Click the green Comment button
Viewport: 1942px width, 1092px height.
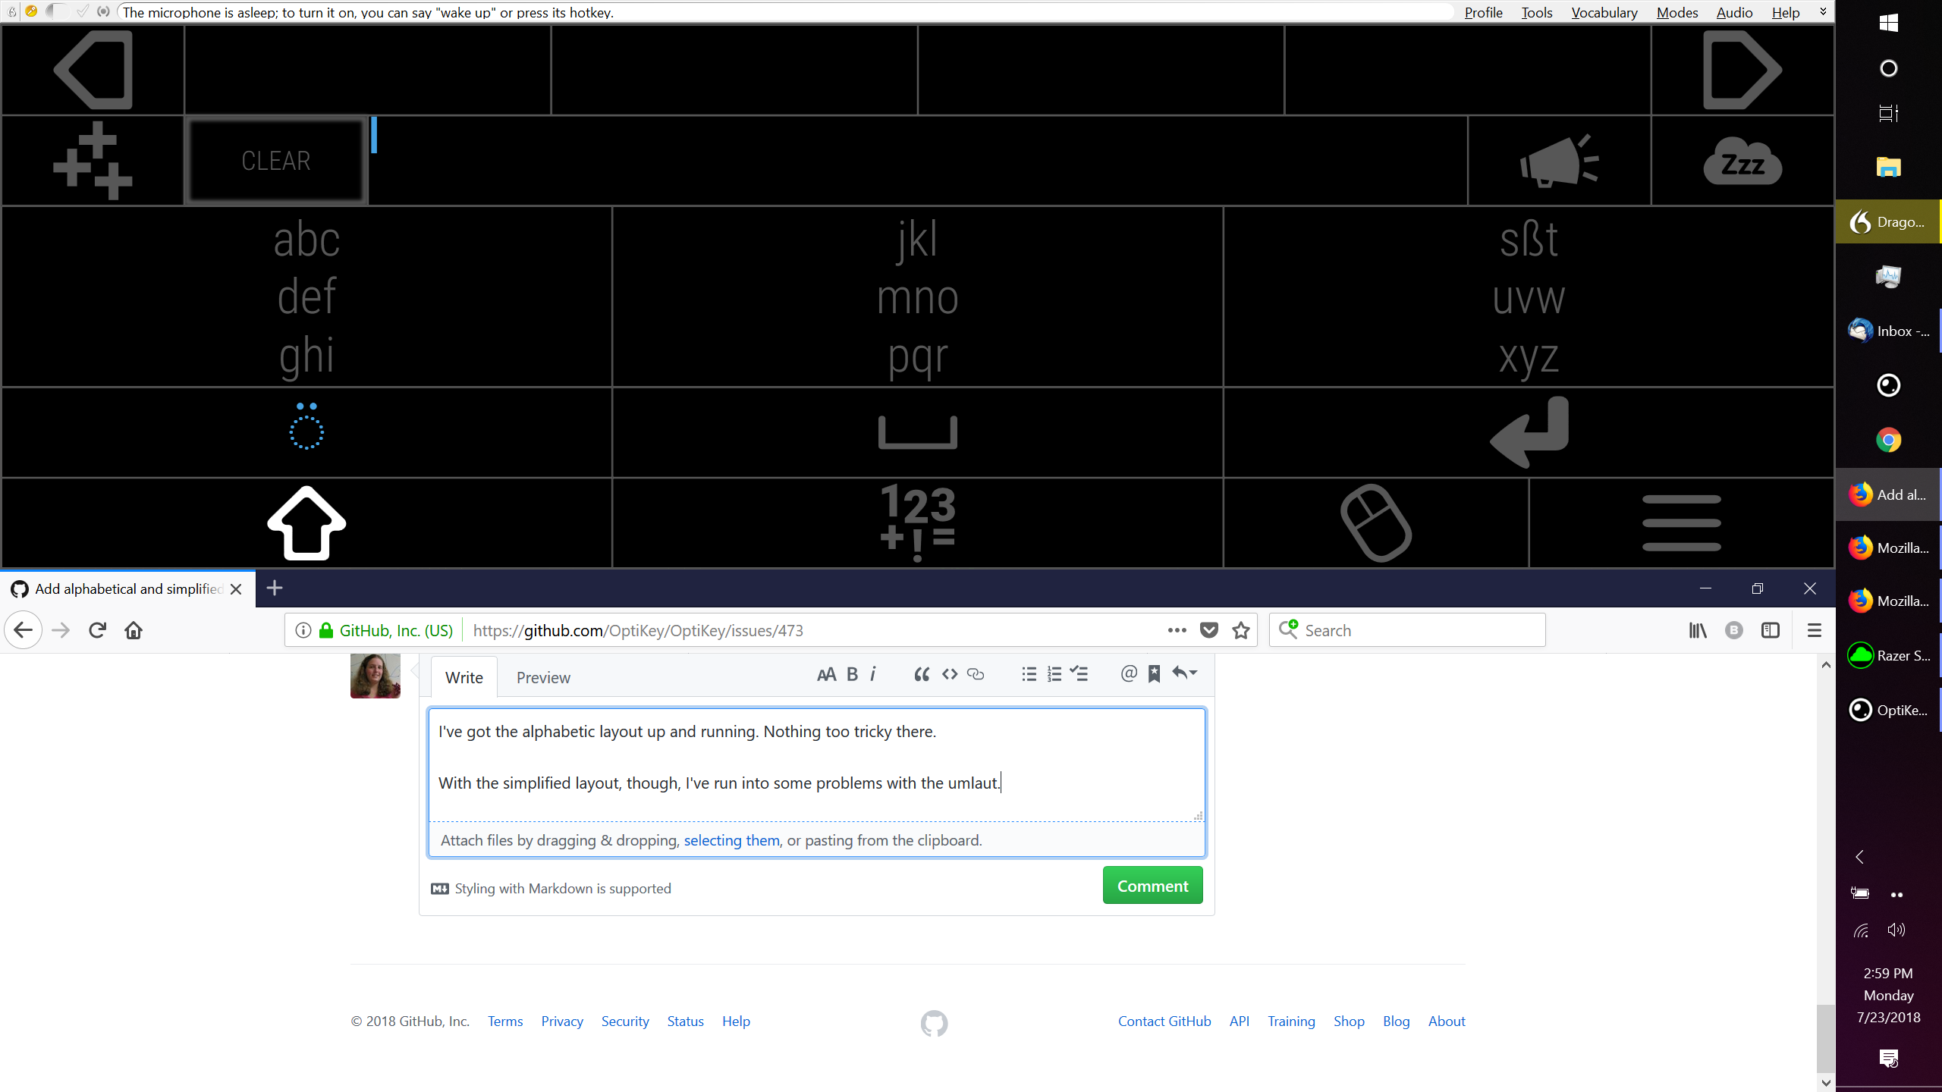point(1152,886)
